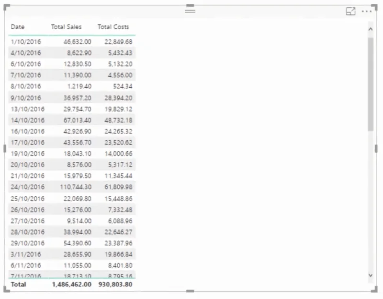
Task: Select date cell 14/10/2016
Action: [28, 120]
